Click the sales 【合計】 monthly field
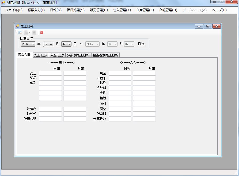 (x=75, y=114)
